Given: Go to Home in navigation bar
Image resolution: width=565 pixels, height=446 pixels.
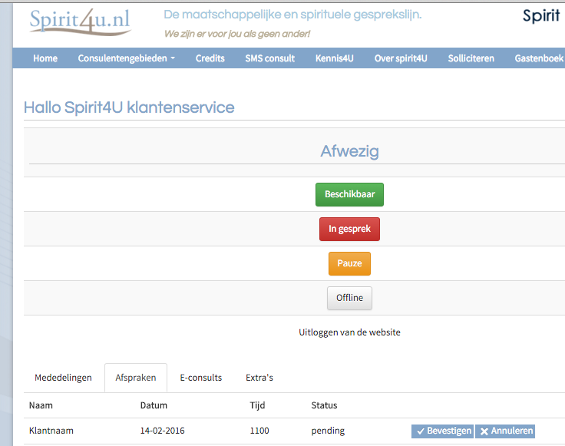Looking at the screenshot, I should 45,58.
